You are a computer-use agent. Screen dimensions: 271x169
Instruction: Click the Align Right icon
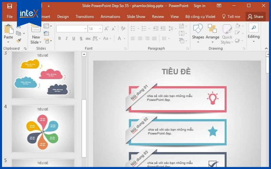click(x=147, y=38)
